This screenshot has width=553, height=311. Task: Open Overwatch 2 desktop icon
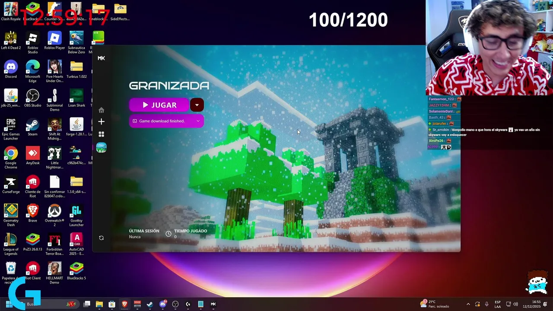tap(54, 216)
